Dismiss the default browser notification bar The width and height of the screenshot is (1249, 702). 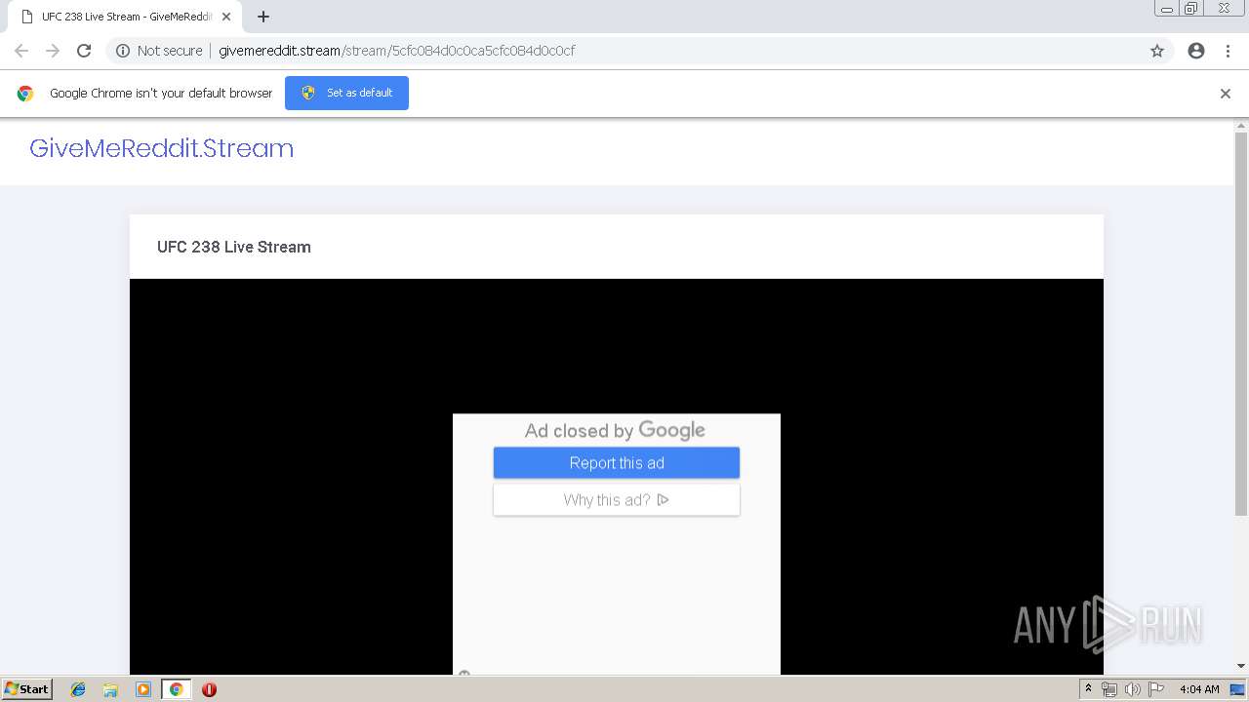(x=1226, y=94)
